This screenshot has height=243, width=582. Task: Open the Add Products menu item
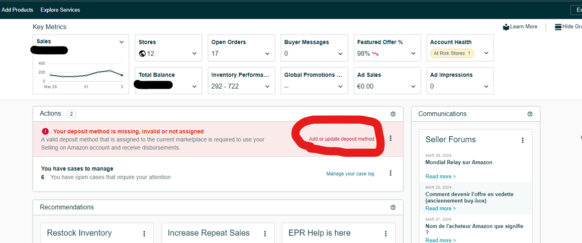[17, 10]
